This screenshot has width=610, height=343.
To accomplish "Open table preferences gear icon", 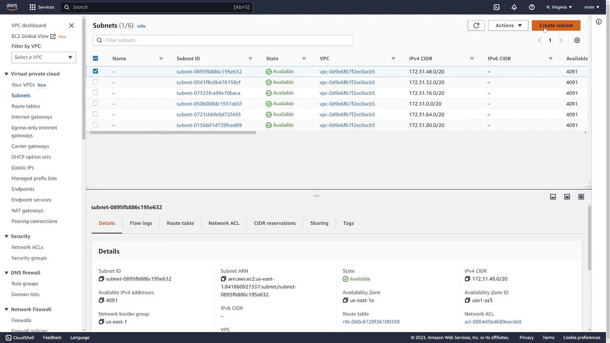I will (x=577, y=40).
